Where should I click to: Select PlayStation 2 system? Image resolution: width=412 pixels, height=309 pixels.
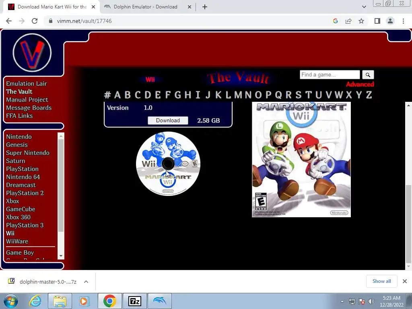[x=25, y=193]
